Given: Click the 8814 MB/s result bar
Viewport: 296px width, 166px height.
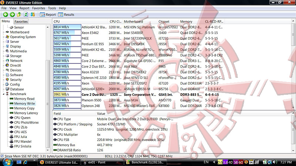Looking at the screenshot, I should tap(67, 27).
